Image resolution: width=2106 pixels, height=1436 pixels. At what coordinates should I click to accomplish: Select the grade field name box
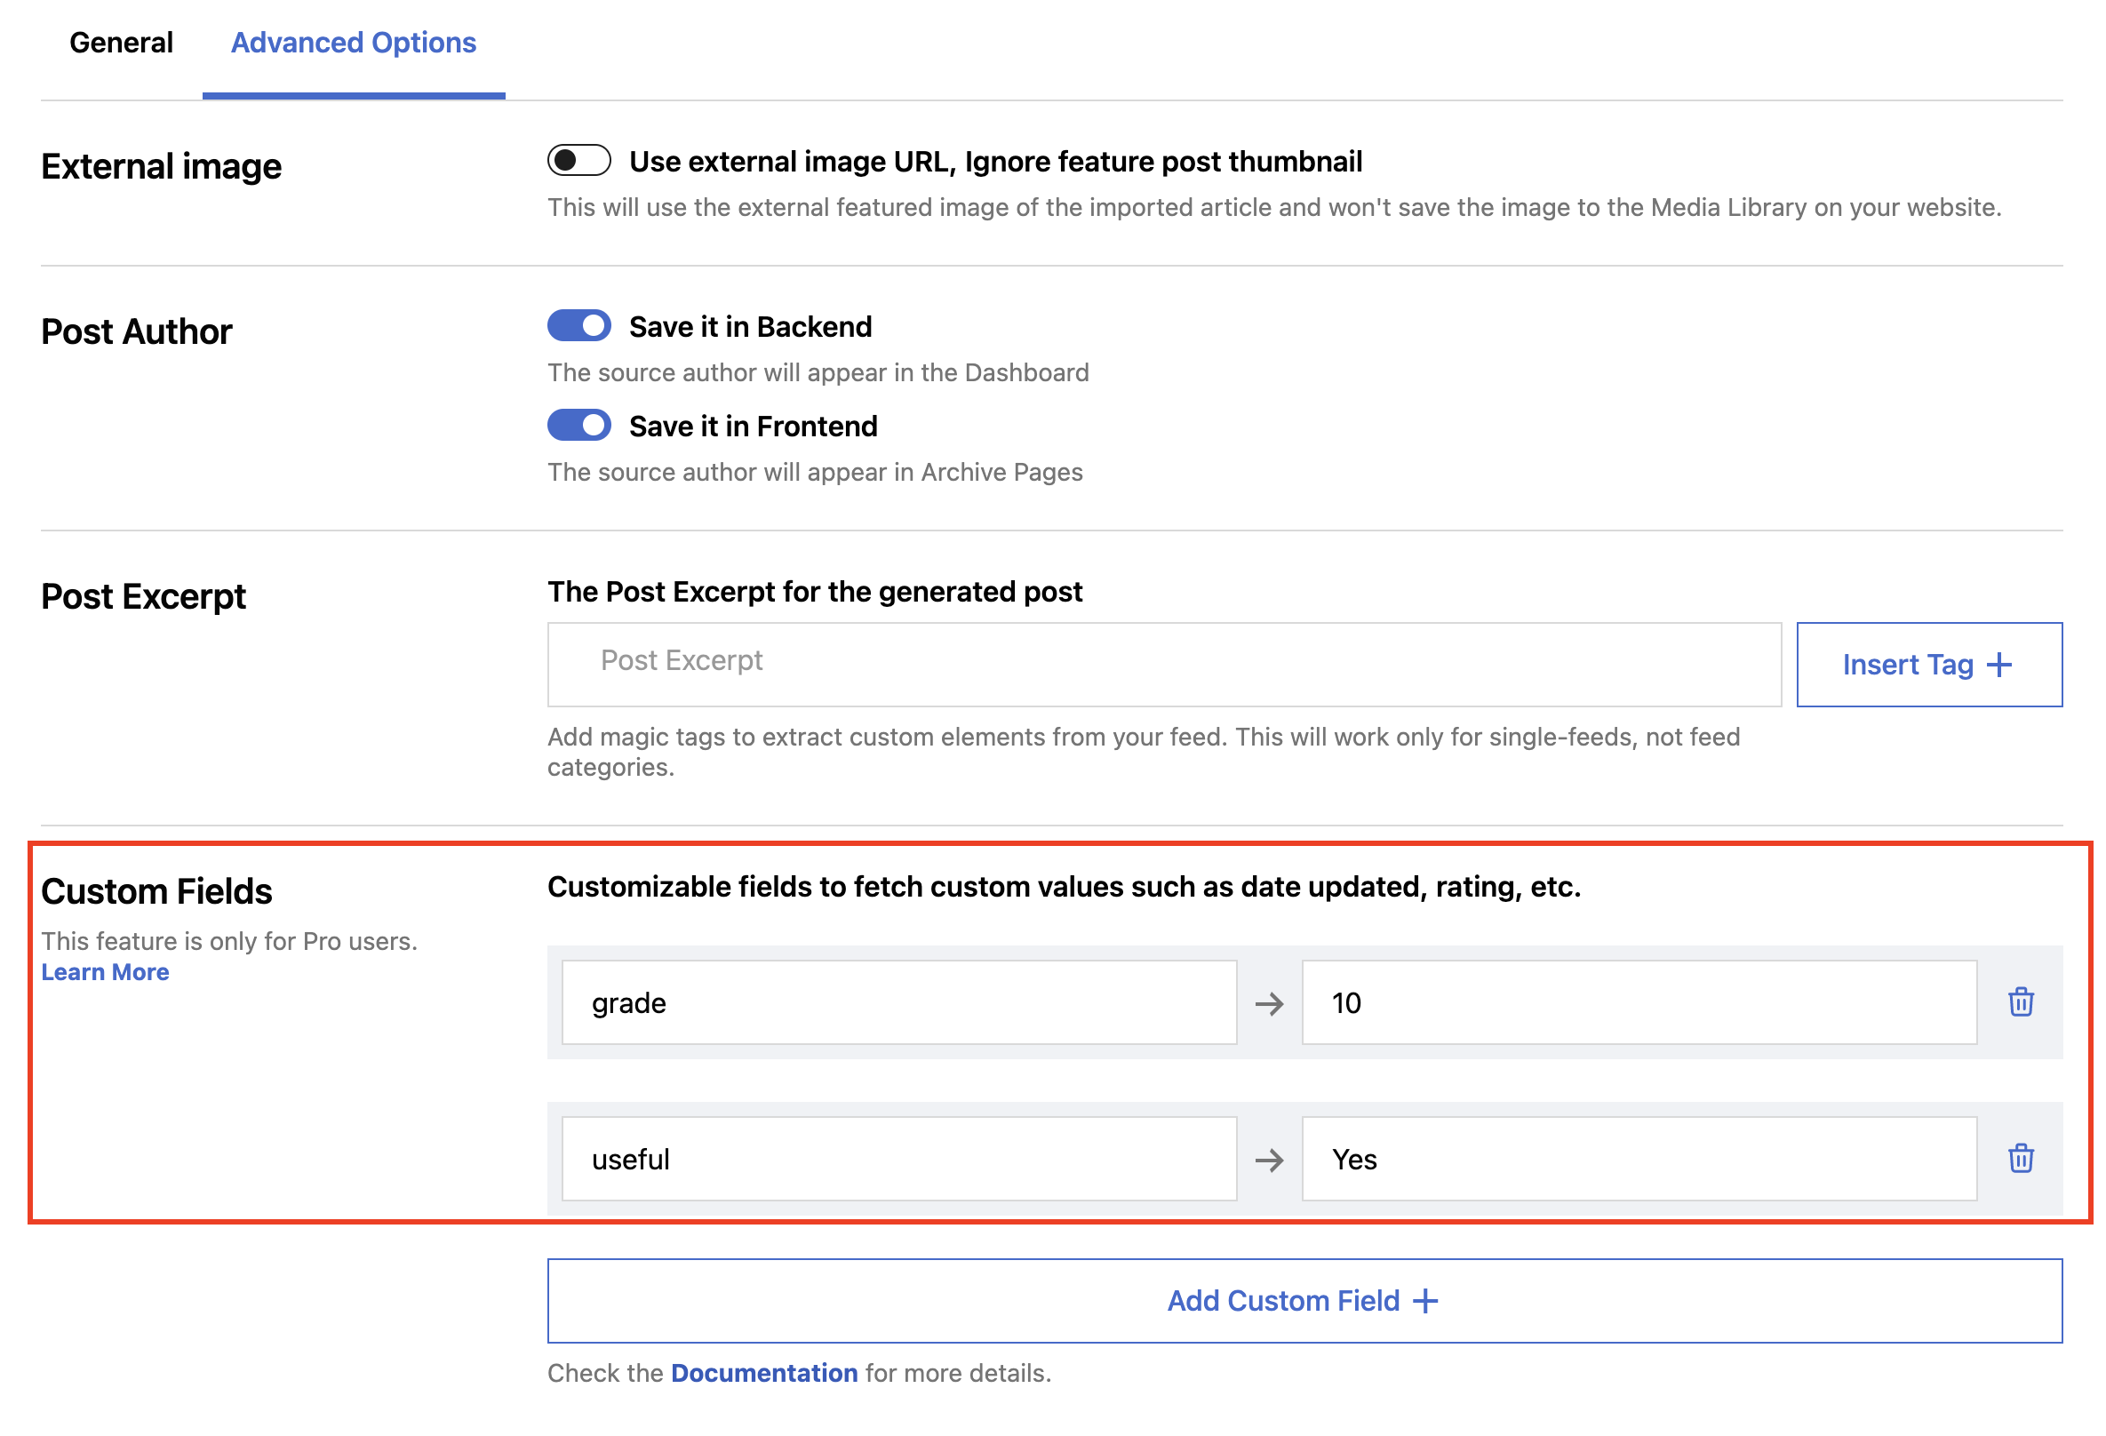click(x=899, y=1003)
